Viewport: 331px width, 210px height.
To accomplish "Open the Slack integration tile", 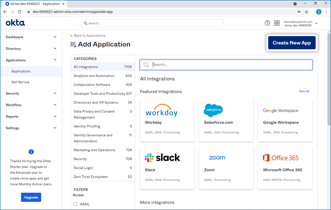I will point(167,168).
